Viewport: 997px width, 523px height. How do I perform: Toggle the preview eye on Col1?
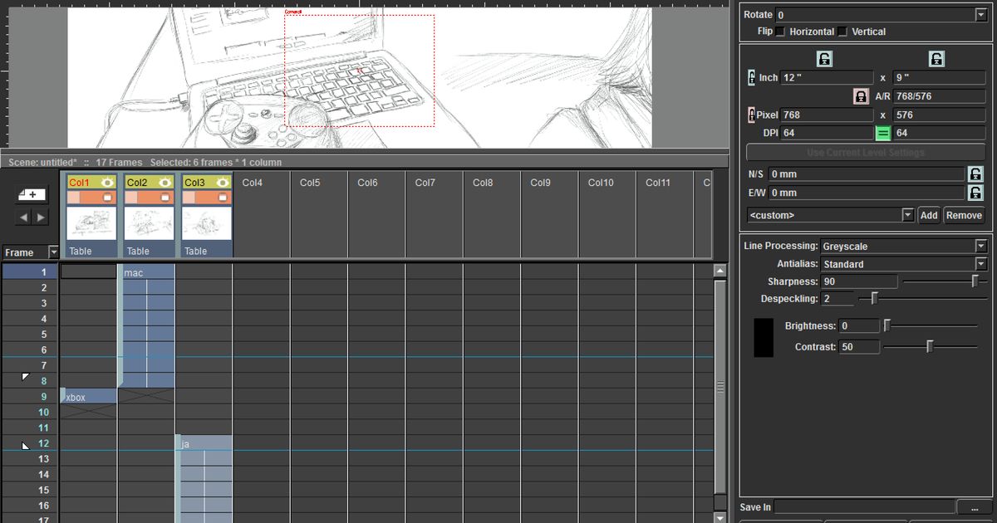108,183
